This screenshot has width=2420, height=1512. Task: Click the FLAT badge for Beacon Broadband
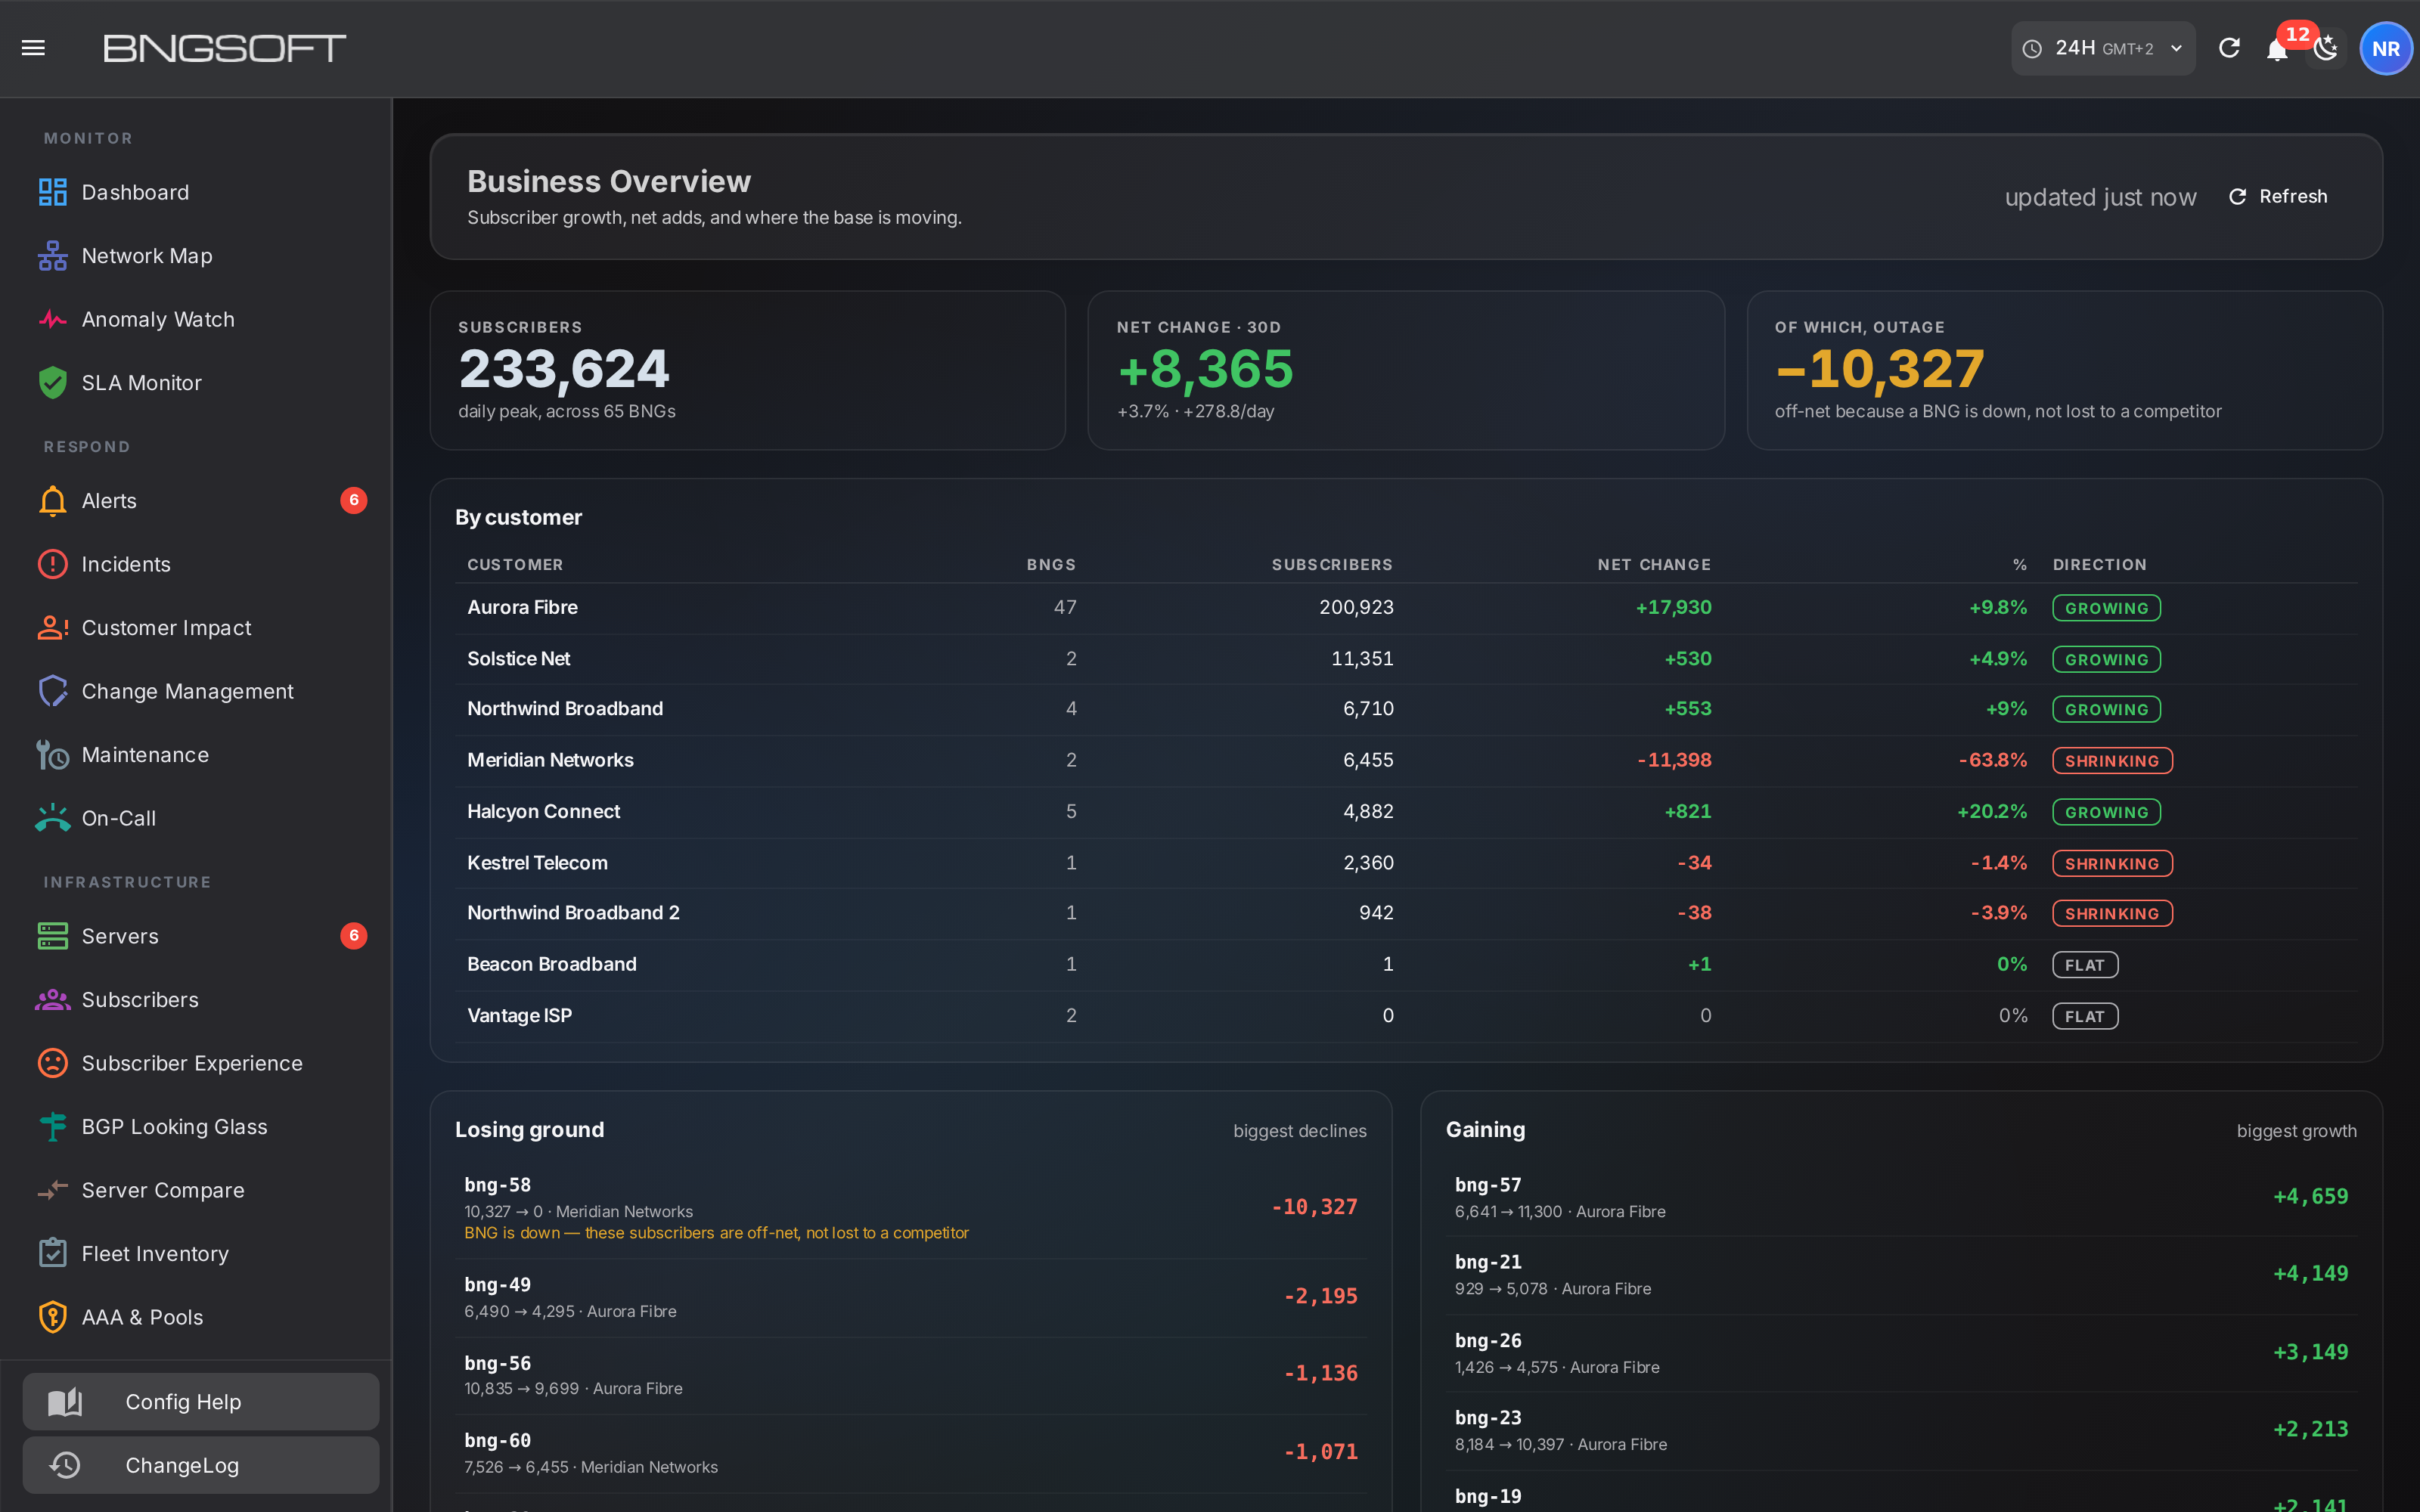point(2085,965)
